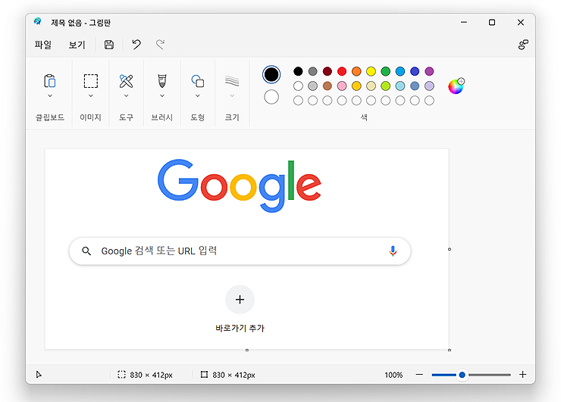This screenshot has height=402, width=561.
Task: Click the Paint app icon in title bar
Action: (x=38, y=21)
